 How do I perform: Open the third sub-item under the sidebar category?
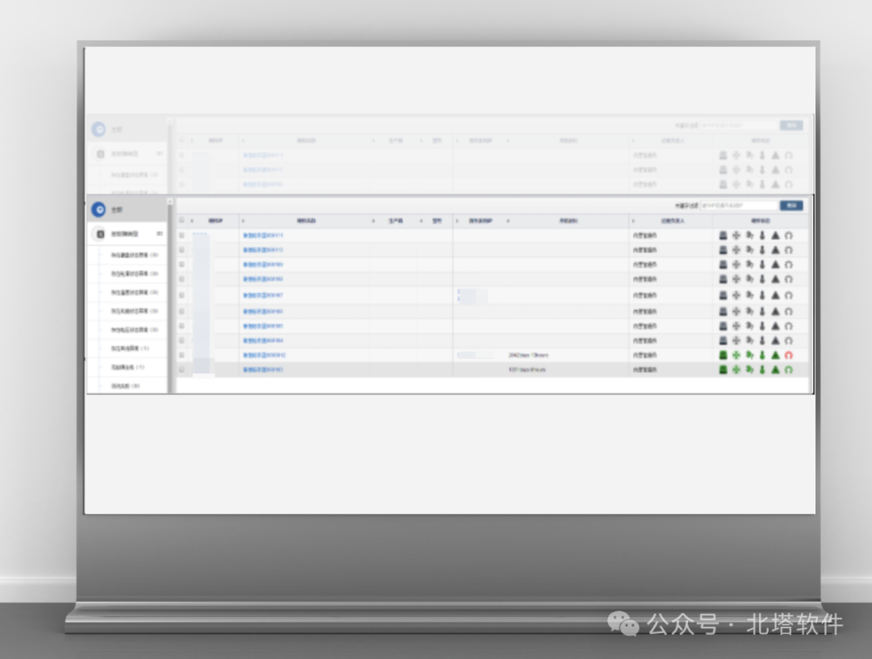(x=135, y=292)
